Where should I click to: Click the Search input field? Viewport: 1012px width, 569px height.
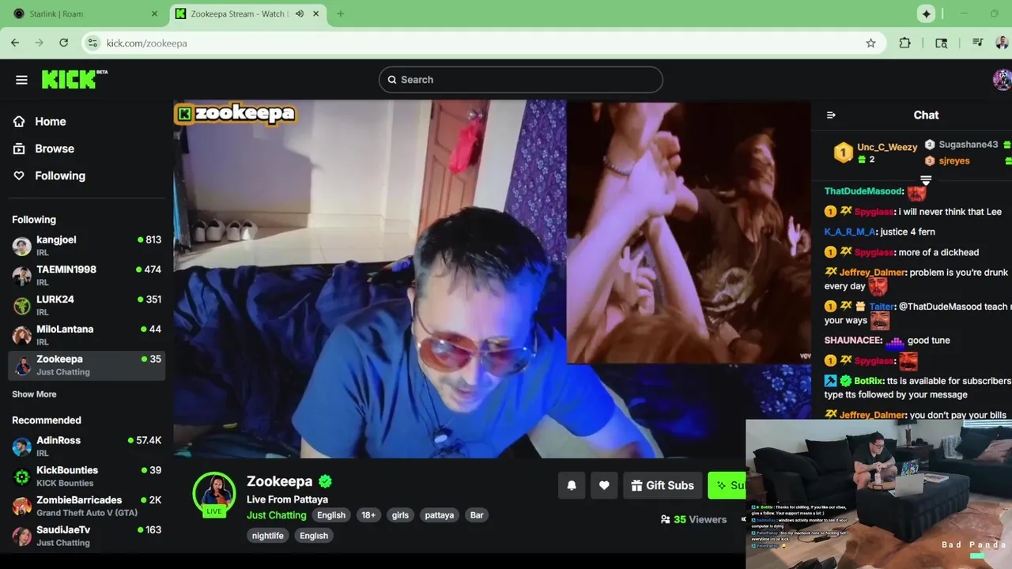click(520, 80)
